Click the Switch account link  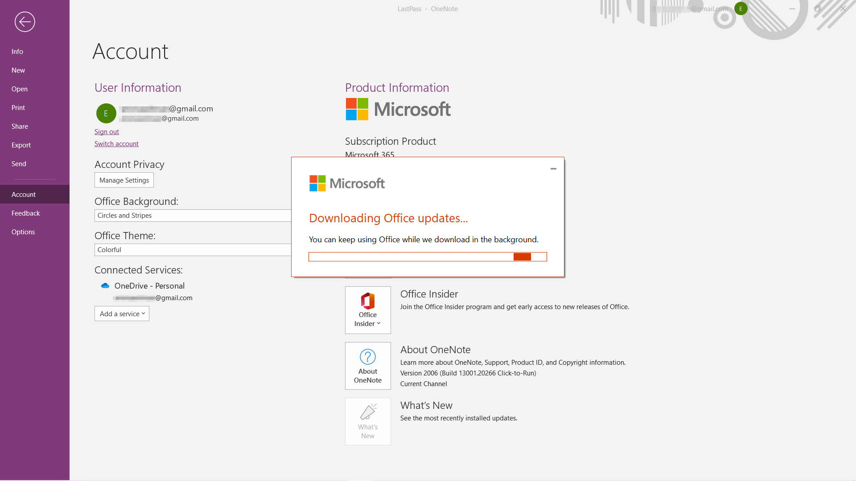(x=116, y=144)
